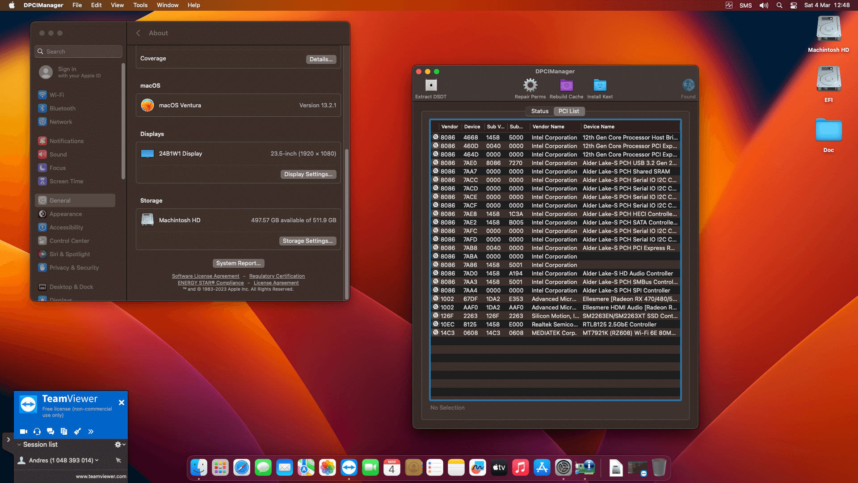This screenshot has height=483, width=858.
Task: Open the Found globe icon in DPCIManager
Action: (687, 85)
